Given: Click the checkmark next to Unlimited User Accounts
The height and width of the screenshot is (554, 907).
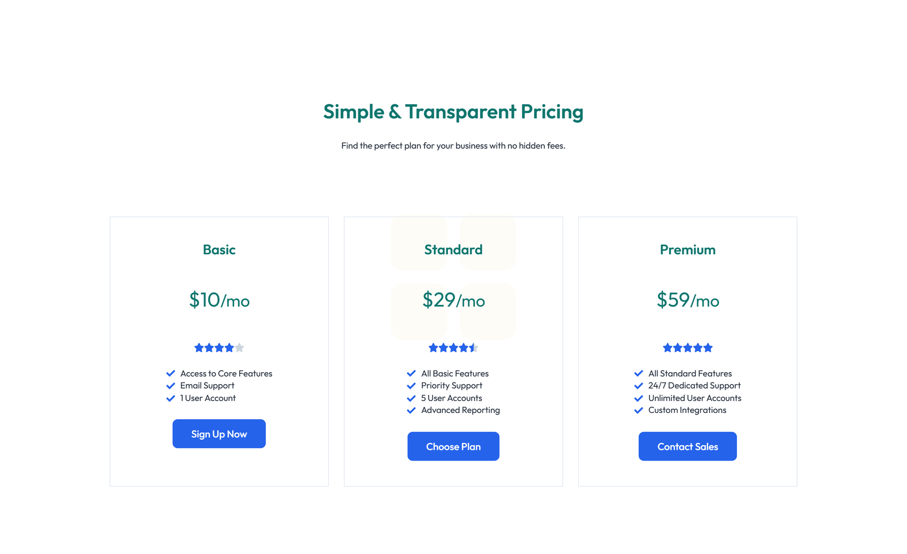Looking at the screenshot, I should click(638, 398).
